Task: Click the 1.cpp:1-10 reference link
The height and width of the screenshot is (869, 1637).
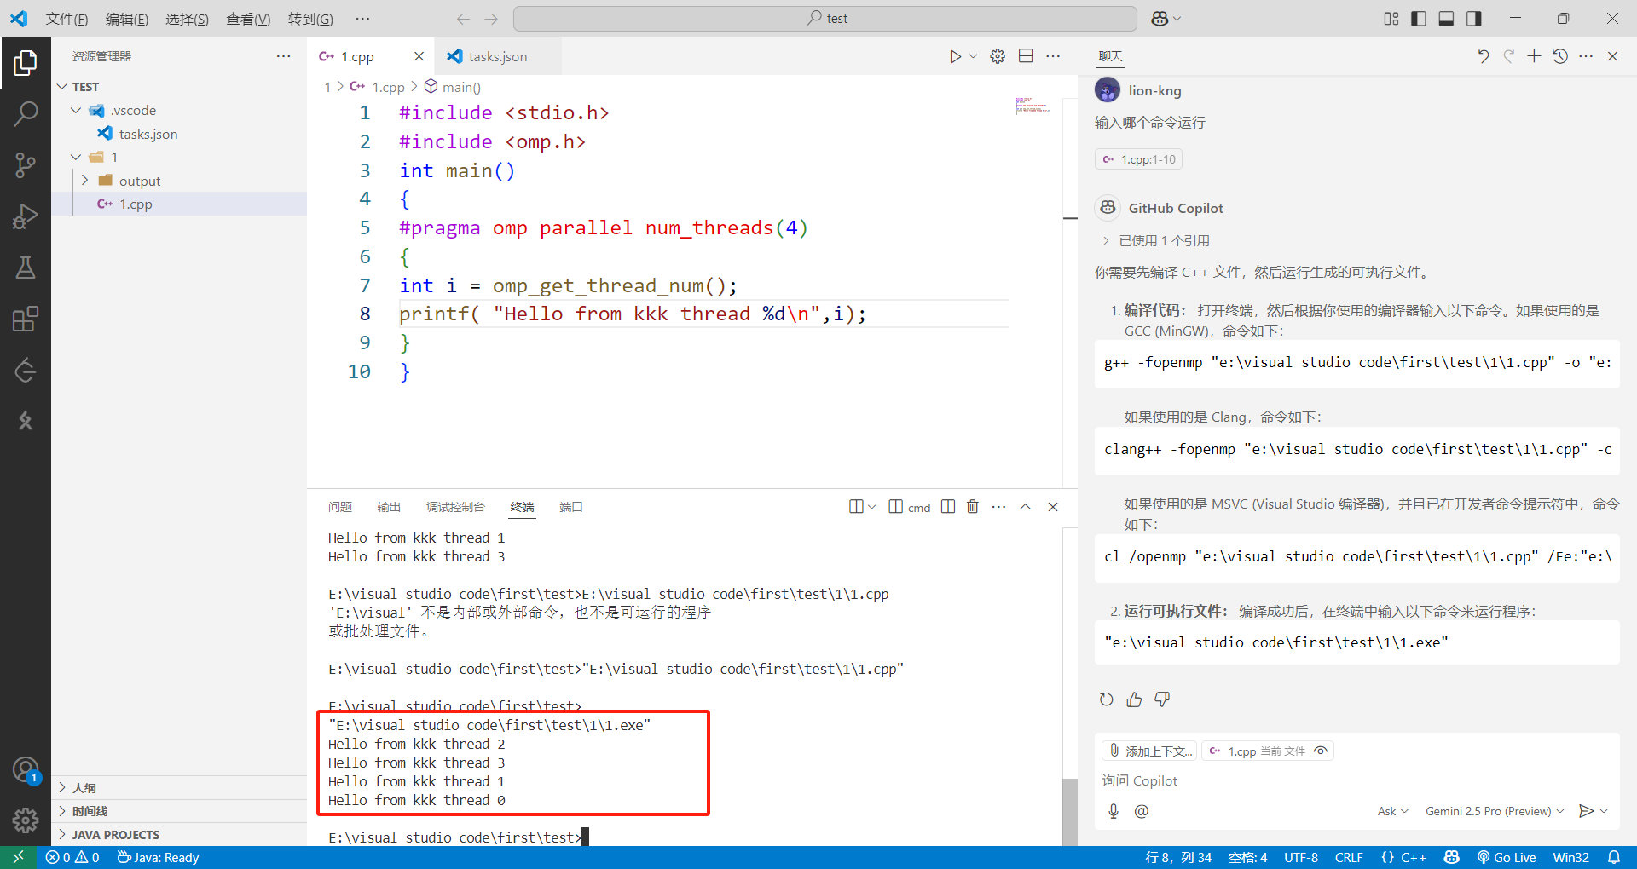Action: [x=1137, y=158]
